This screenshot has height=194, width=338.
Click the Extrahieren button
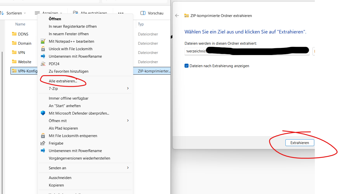click(300, 143)
